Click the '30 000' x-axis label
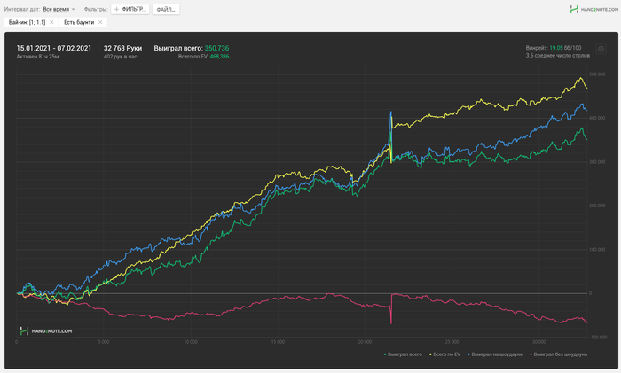621x373 pixels. pos(539,342)
